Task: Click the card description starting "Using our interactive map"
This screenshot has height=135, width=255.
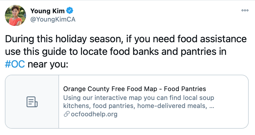Action: coord(139,102)
